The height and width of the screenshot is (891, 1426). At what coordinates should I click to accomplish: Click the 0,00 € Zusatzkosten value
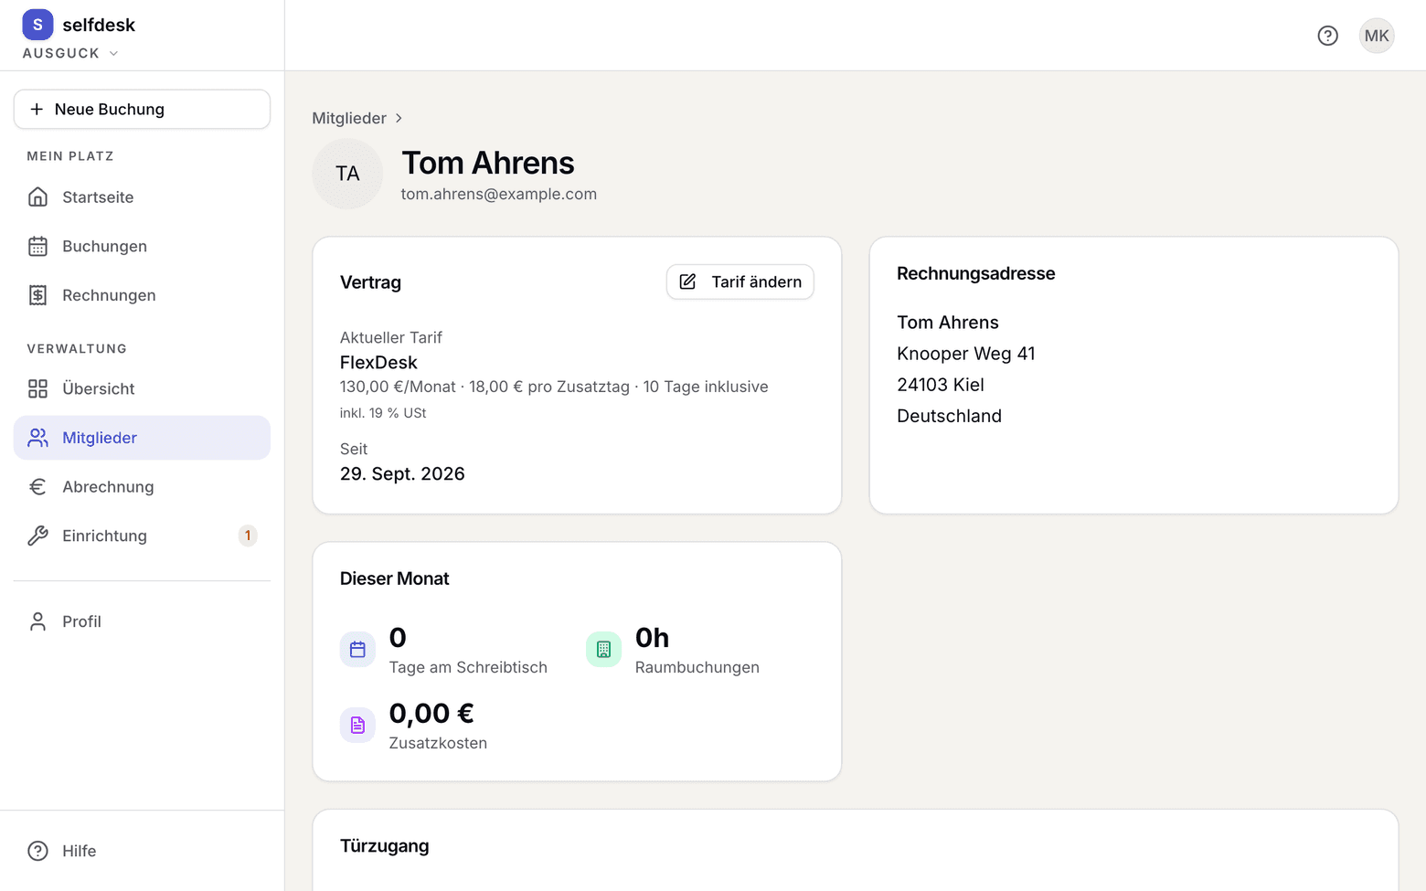[431, 714]
